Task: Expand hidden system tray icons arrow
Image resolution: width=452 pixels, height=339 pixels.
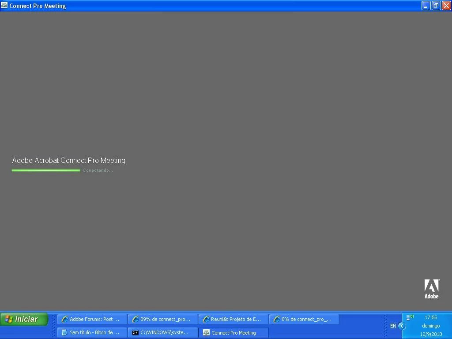Action: click(x=402, y=326)
